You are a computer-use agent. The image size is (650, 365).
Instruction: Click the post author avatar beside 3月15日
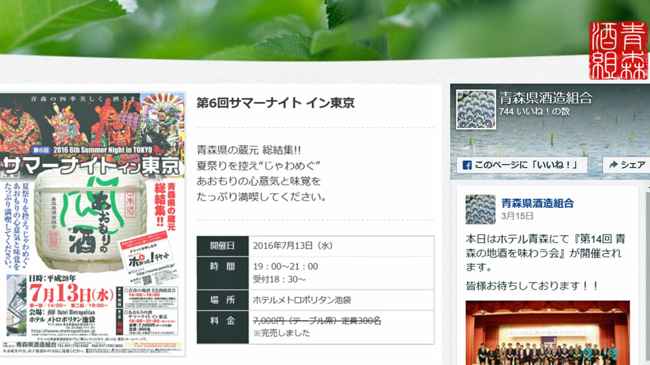point(480,209)
